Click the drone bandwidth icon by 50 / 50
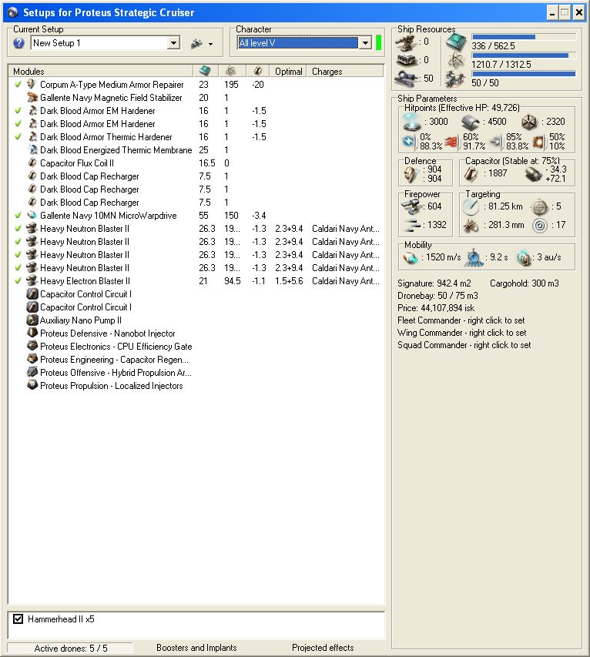This screenshot has height=657, width=590. click(455, 79)
